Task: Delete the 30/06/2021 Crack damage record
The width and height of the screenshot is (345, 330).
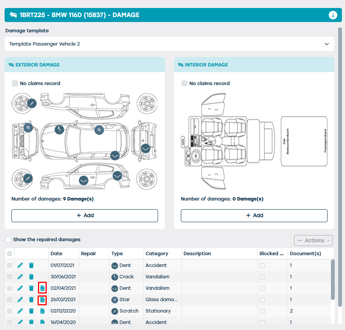Action: [31, 277]
